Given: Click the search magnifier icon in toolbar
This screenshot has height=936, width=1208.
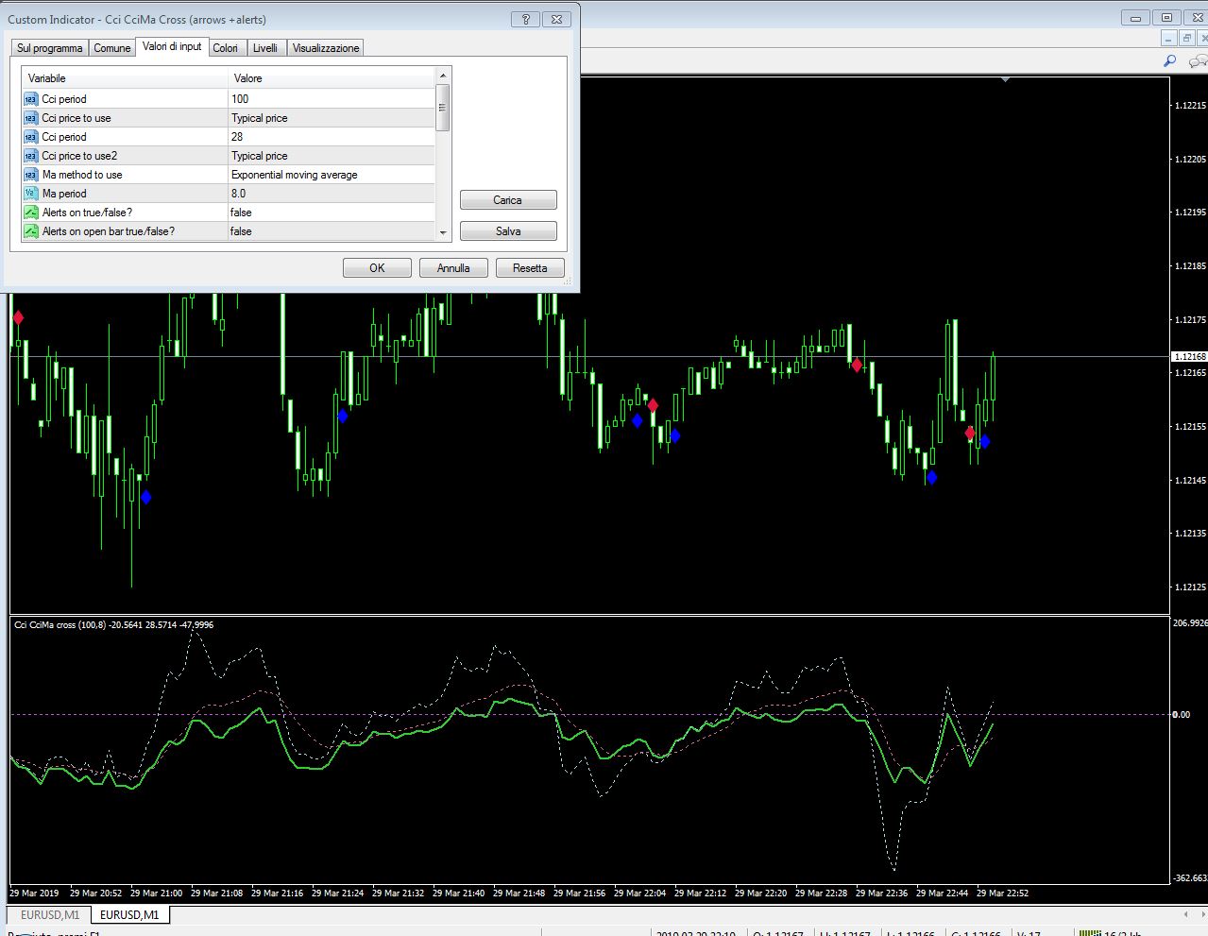Looking at the screenshot, I should click(1169, 61).
